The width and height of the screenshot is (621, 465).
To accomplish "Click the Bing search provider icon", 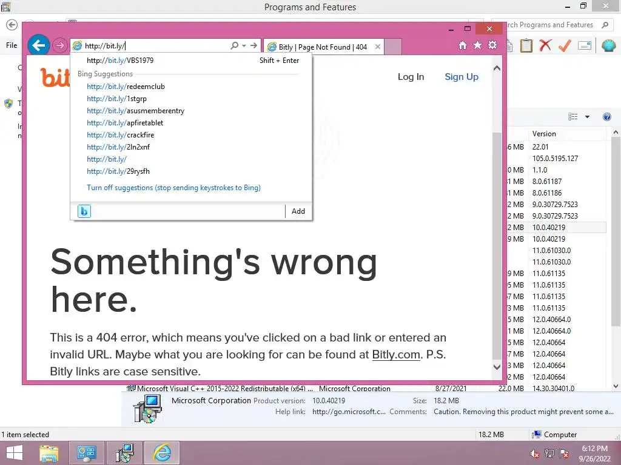I will coord(84,211).
